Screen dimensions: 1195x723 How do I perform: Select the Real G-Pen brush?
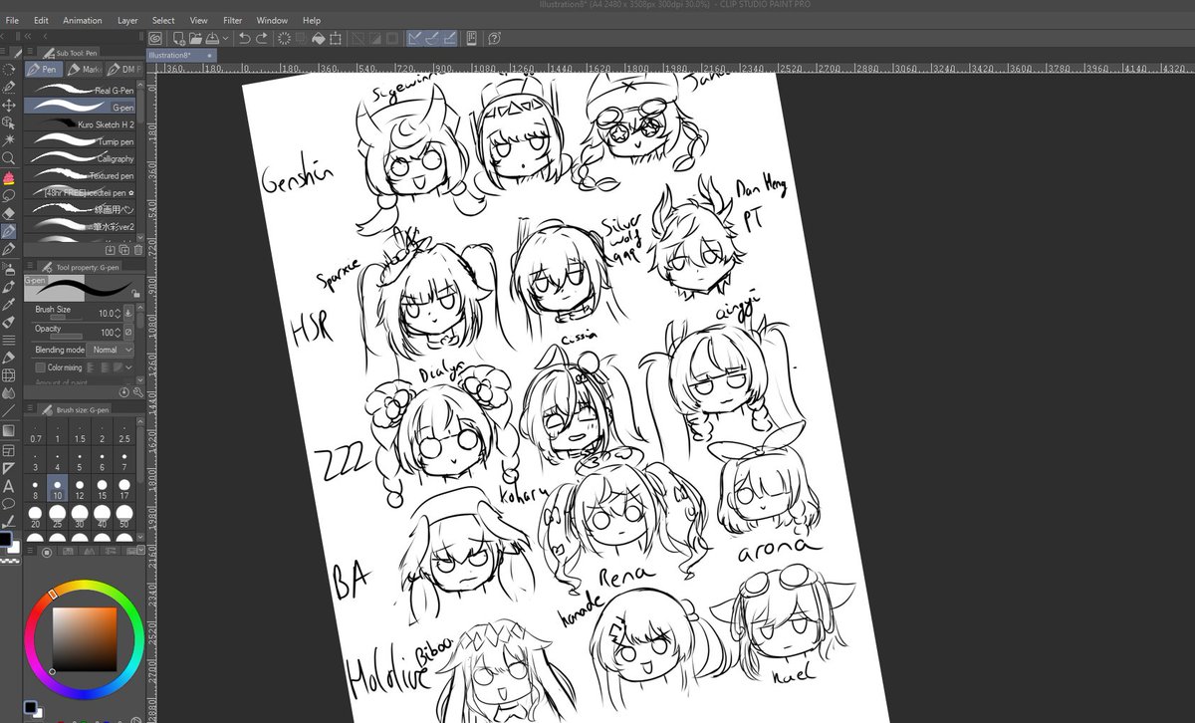point(80,90)
